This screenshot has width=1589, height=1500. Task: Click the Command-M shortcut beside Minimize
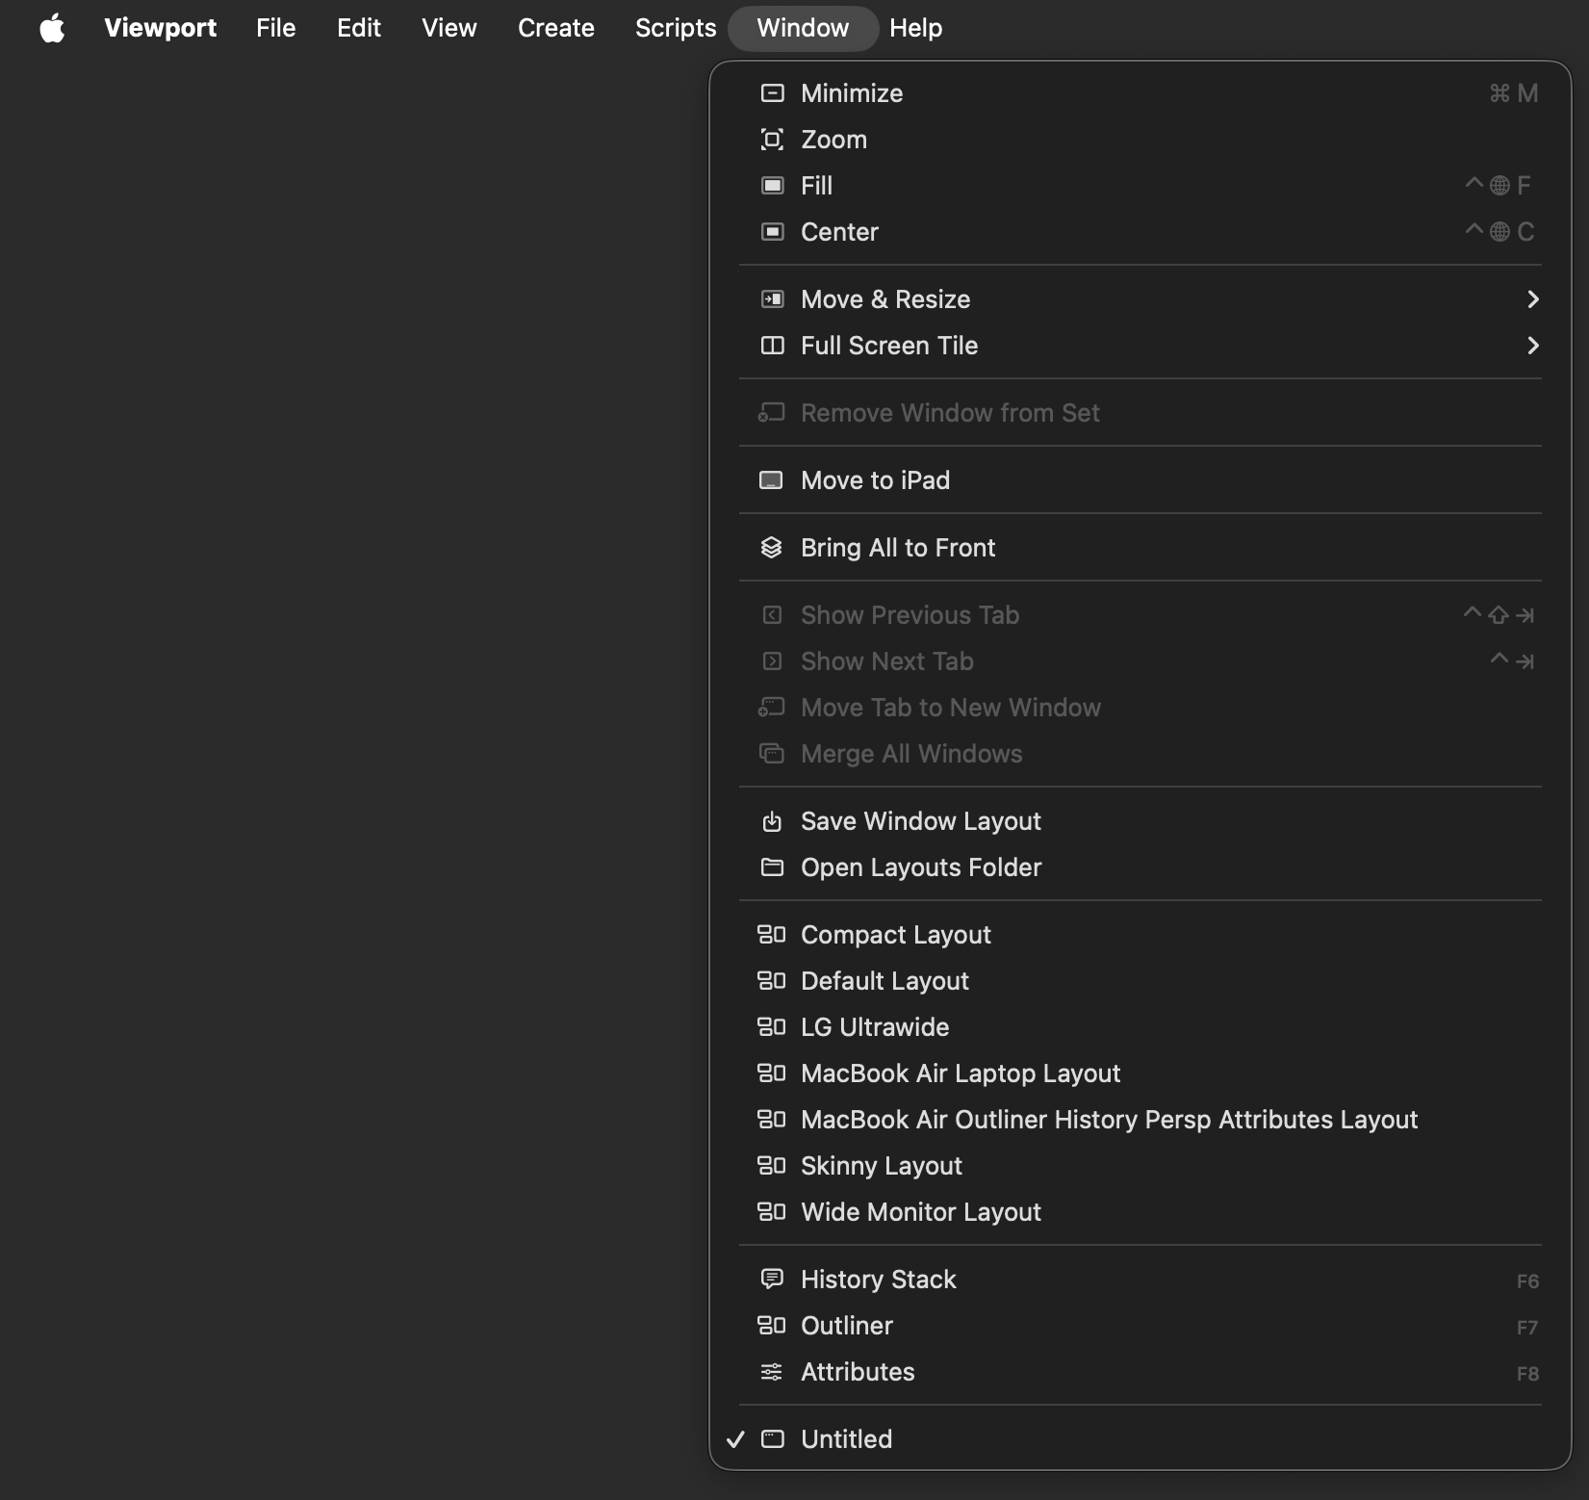coord(1514,93)
